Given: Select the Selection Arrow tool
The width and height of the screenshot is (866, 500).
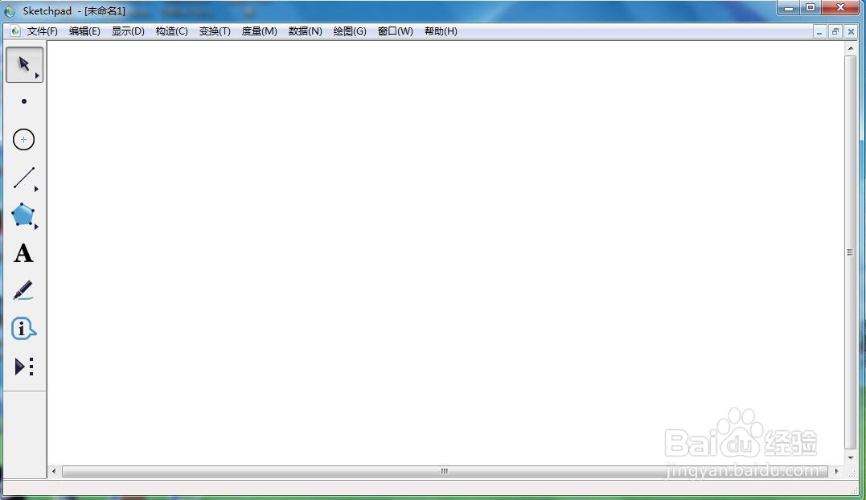Looking at the screenshot, I should (24, 64).
